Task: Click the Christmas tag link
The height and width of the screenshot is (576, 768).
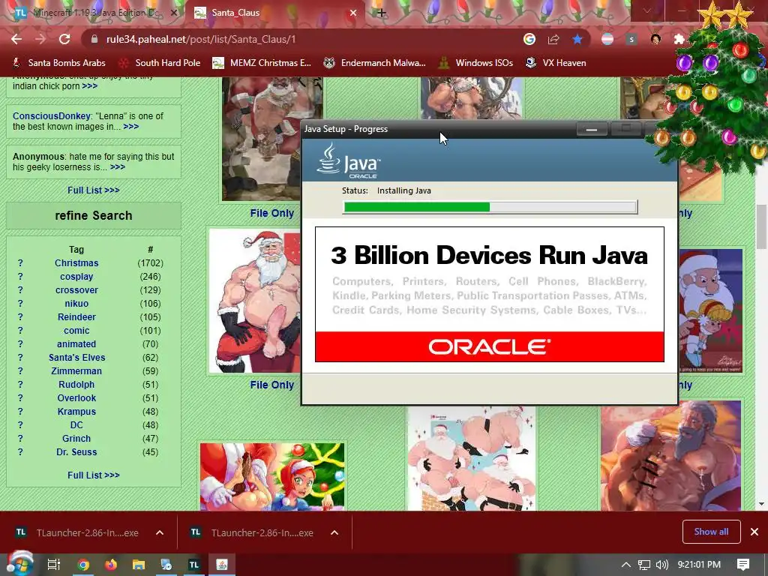Action: pos(76,263)
